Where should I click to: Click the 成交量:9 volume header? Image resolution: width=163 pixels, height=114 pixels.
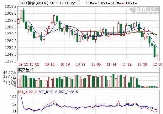(26, 70)
